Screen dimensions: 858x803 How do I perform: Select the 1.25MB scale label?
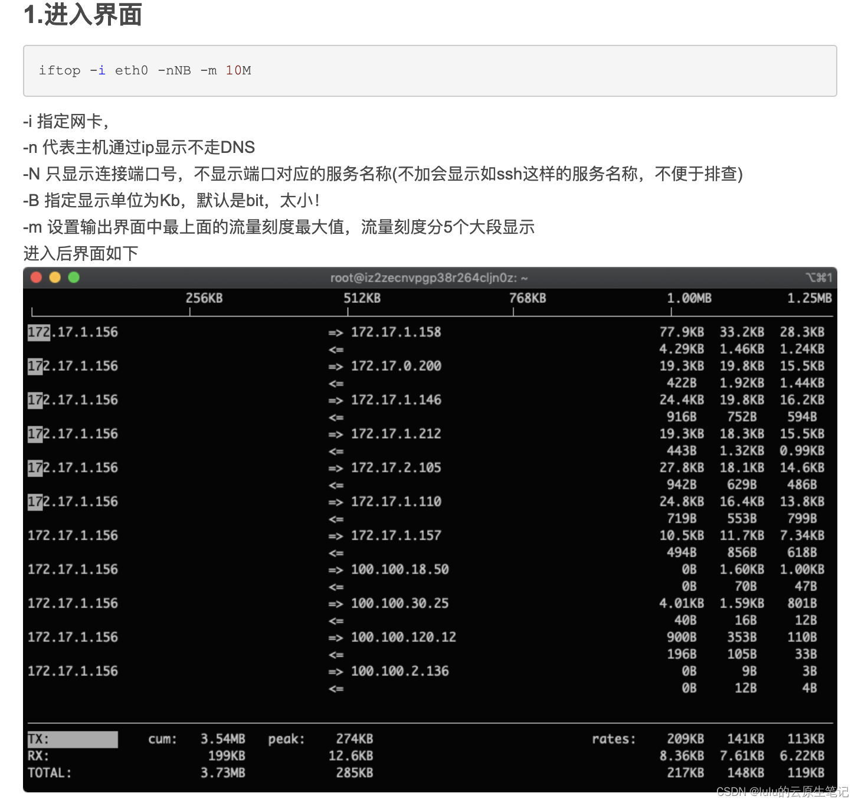[810, 298]
